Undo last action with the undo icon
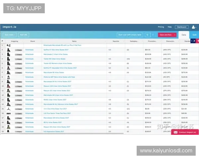199x159 pixels. point(148,35)
